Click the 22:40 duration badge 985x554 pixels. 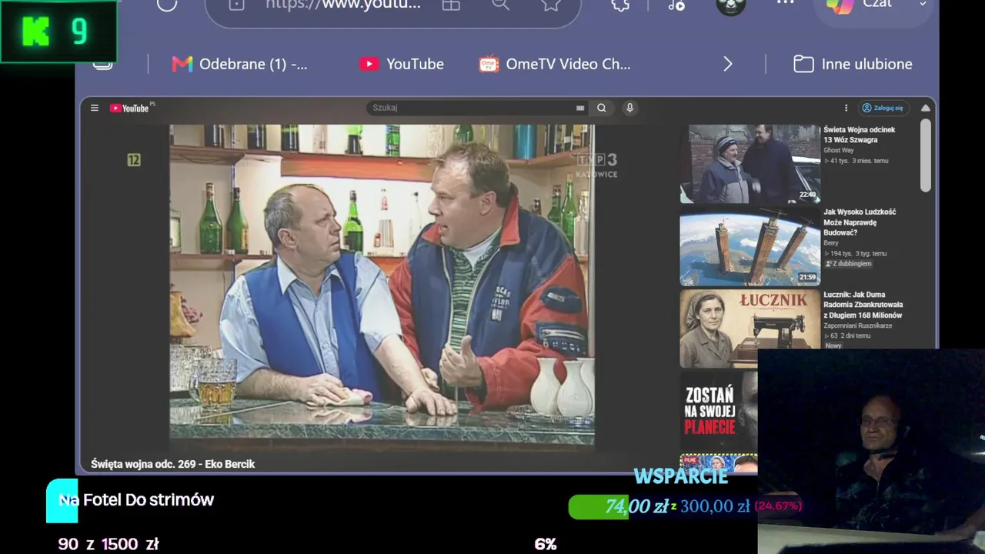tap(806, 195)
